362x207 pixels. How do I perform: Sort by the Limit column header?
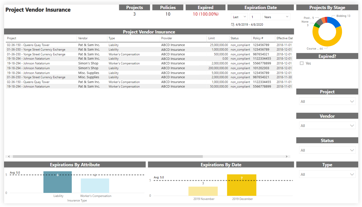pos(211,38)
